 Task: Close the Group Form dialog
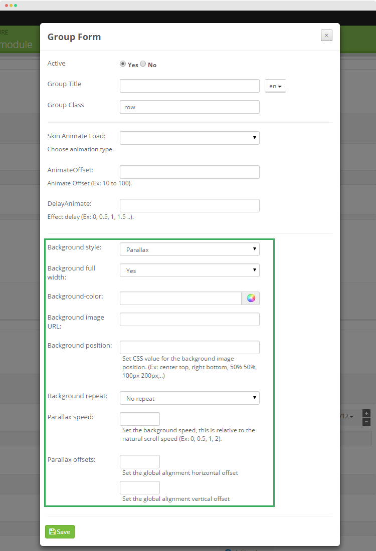(x=326, y=35)
